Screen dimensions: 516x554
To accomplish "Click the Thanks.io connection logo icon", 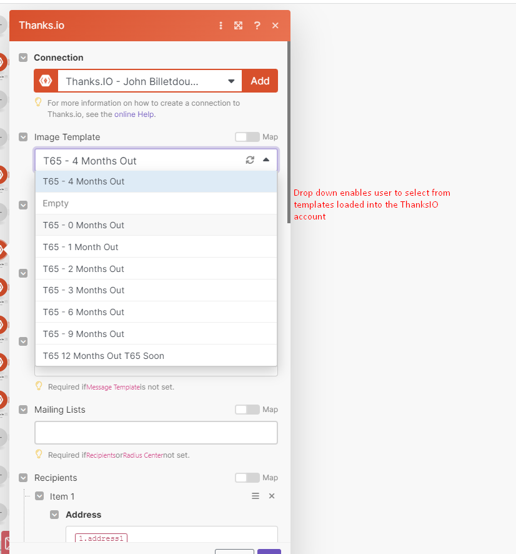I will click(x=46, y=81).
